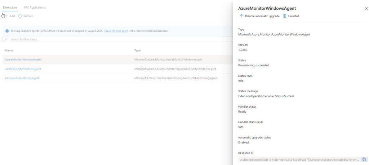Switch to the Extensions tab
Viewport: 369px width, 165px height.
click(x=10, y=8)
